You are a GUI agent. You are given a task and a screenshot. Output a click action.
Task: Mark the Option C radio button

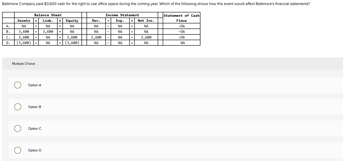(18, 129)
